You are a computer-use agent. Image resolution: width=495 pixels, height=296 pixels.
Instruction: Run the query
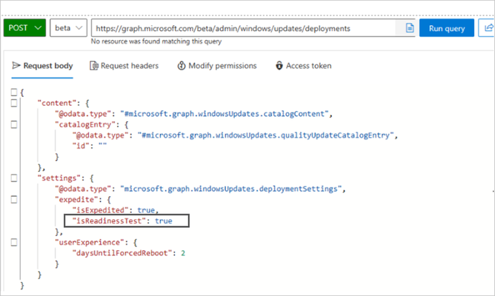pos(447,28)
